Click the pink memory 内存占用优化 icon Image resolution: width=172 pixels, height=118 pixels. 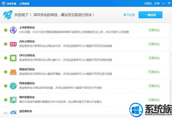13,44
